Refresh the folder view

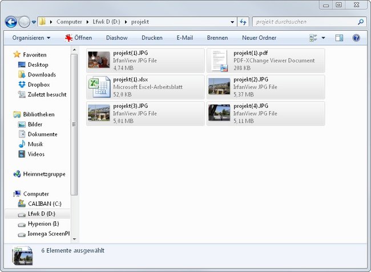[x=243, y=22]
